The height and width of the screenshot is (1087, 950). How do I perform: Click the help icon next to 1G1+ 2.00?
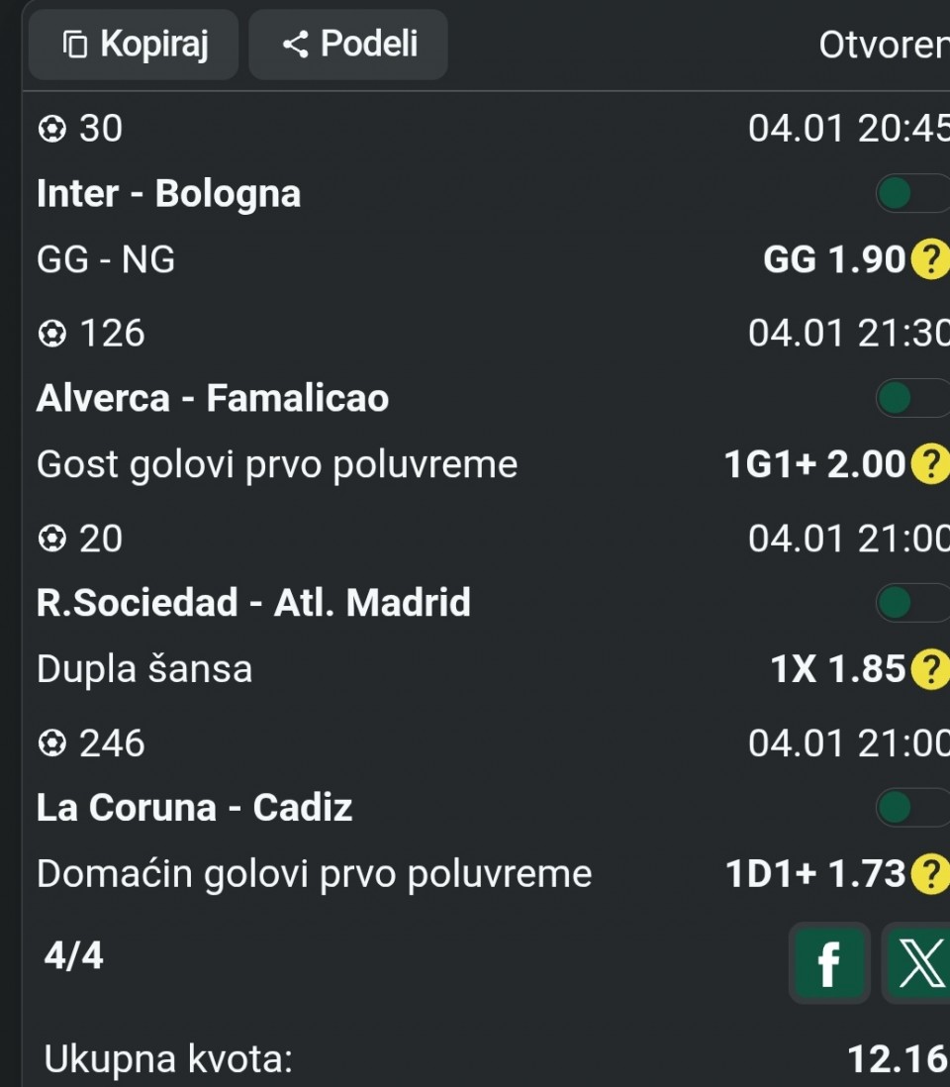[929, 464]
